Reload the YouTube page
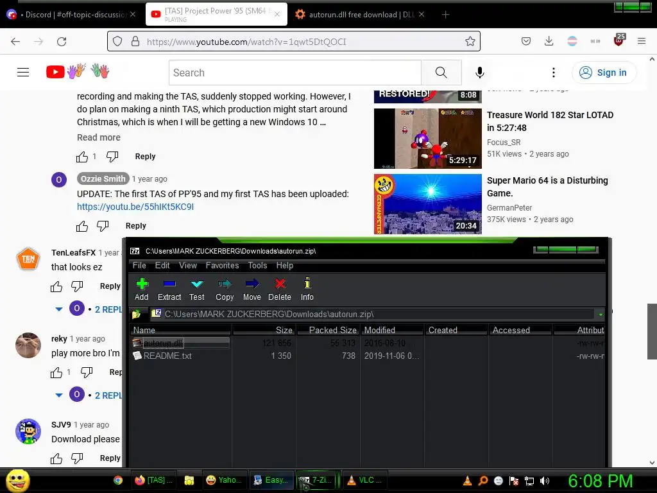 (x=62, y=42)
